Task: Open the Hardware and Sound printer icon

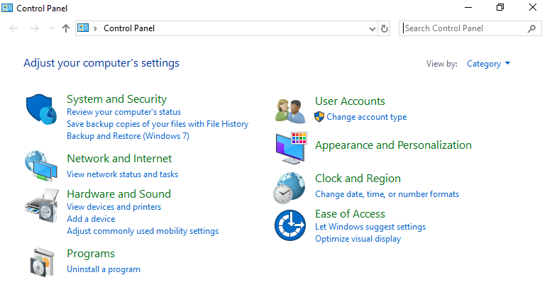Action: tap(42, 206)
